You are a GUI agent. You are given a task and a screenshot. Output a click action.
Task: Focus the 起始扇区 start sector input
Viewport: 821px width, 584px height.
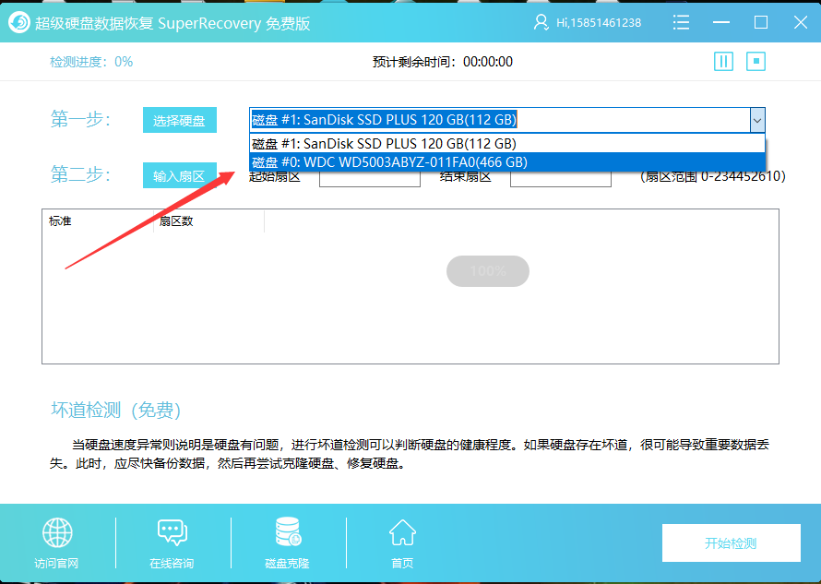370,178
